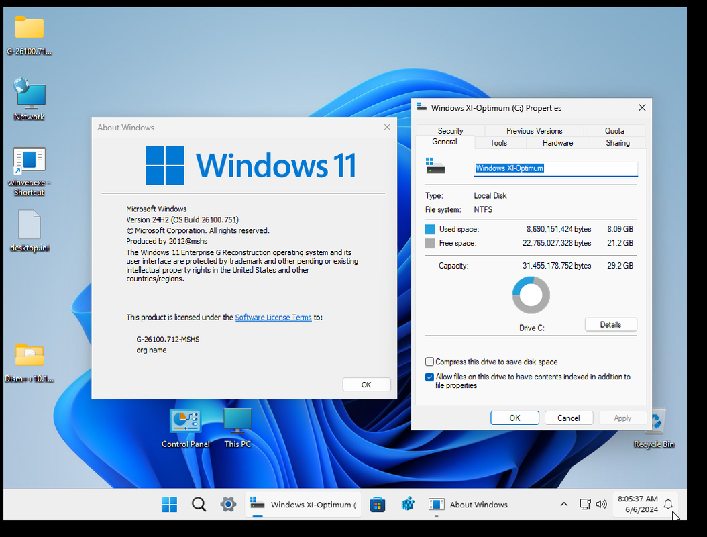Click the '22,765,027,328 bytes' free value
This screenshot has height=537, width=707.
coord(557,243)
